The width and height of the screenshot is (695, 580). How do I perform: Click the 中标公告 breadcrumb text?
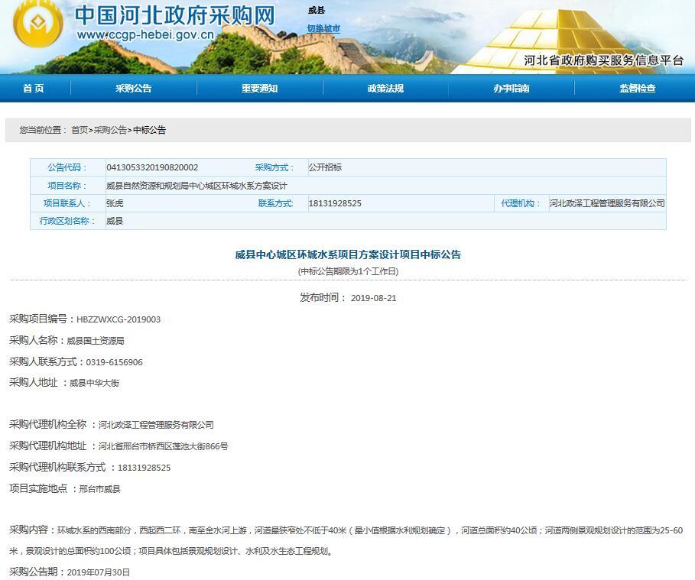tap(149, 131)
